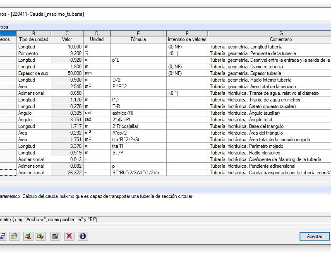The height and width of the screenshot is (253, 331).
Task: Click interval '(0;INF)' in first Longitud row
Action: [187, 47]
